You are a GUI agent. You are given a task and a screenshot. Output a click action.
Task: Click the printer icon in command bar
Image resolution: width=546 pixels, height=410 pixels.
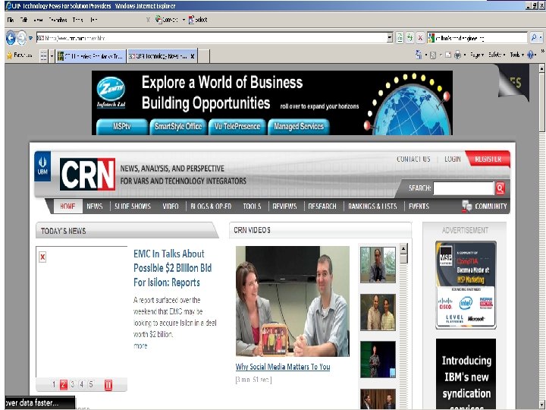(457, 55)
